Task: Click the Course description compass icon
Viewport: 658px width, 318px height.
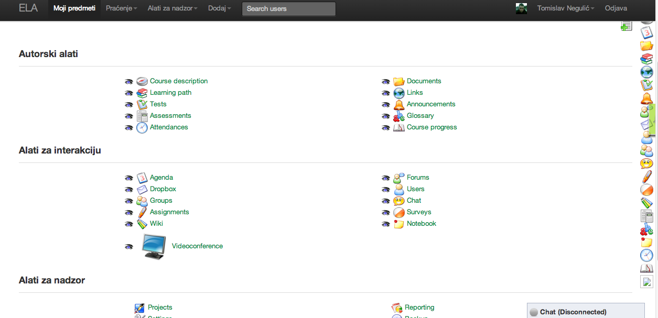Action: [142, 81]
